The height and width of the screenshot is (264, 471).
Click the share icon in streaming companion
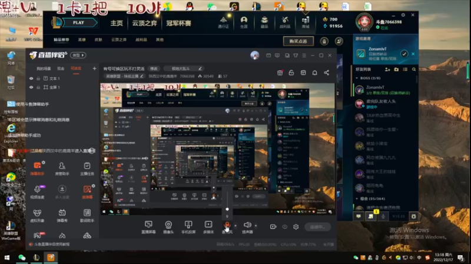[x=327, y=73]
